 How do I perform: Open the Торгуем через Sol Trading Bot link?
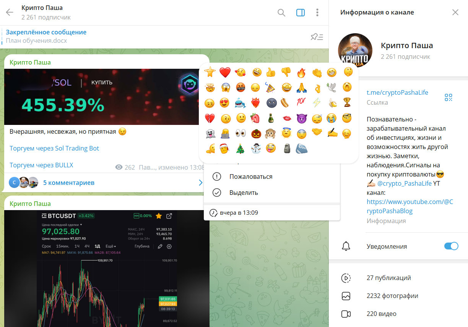coord(54,148)
